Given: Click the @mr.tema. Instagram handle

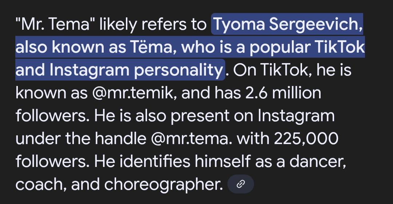Looking at the screenshot, I should [x=187, y=139].
